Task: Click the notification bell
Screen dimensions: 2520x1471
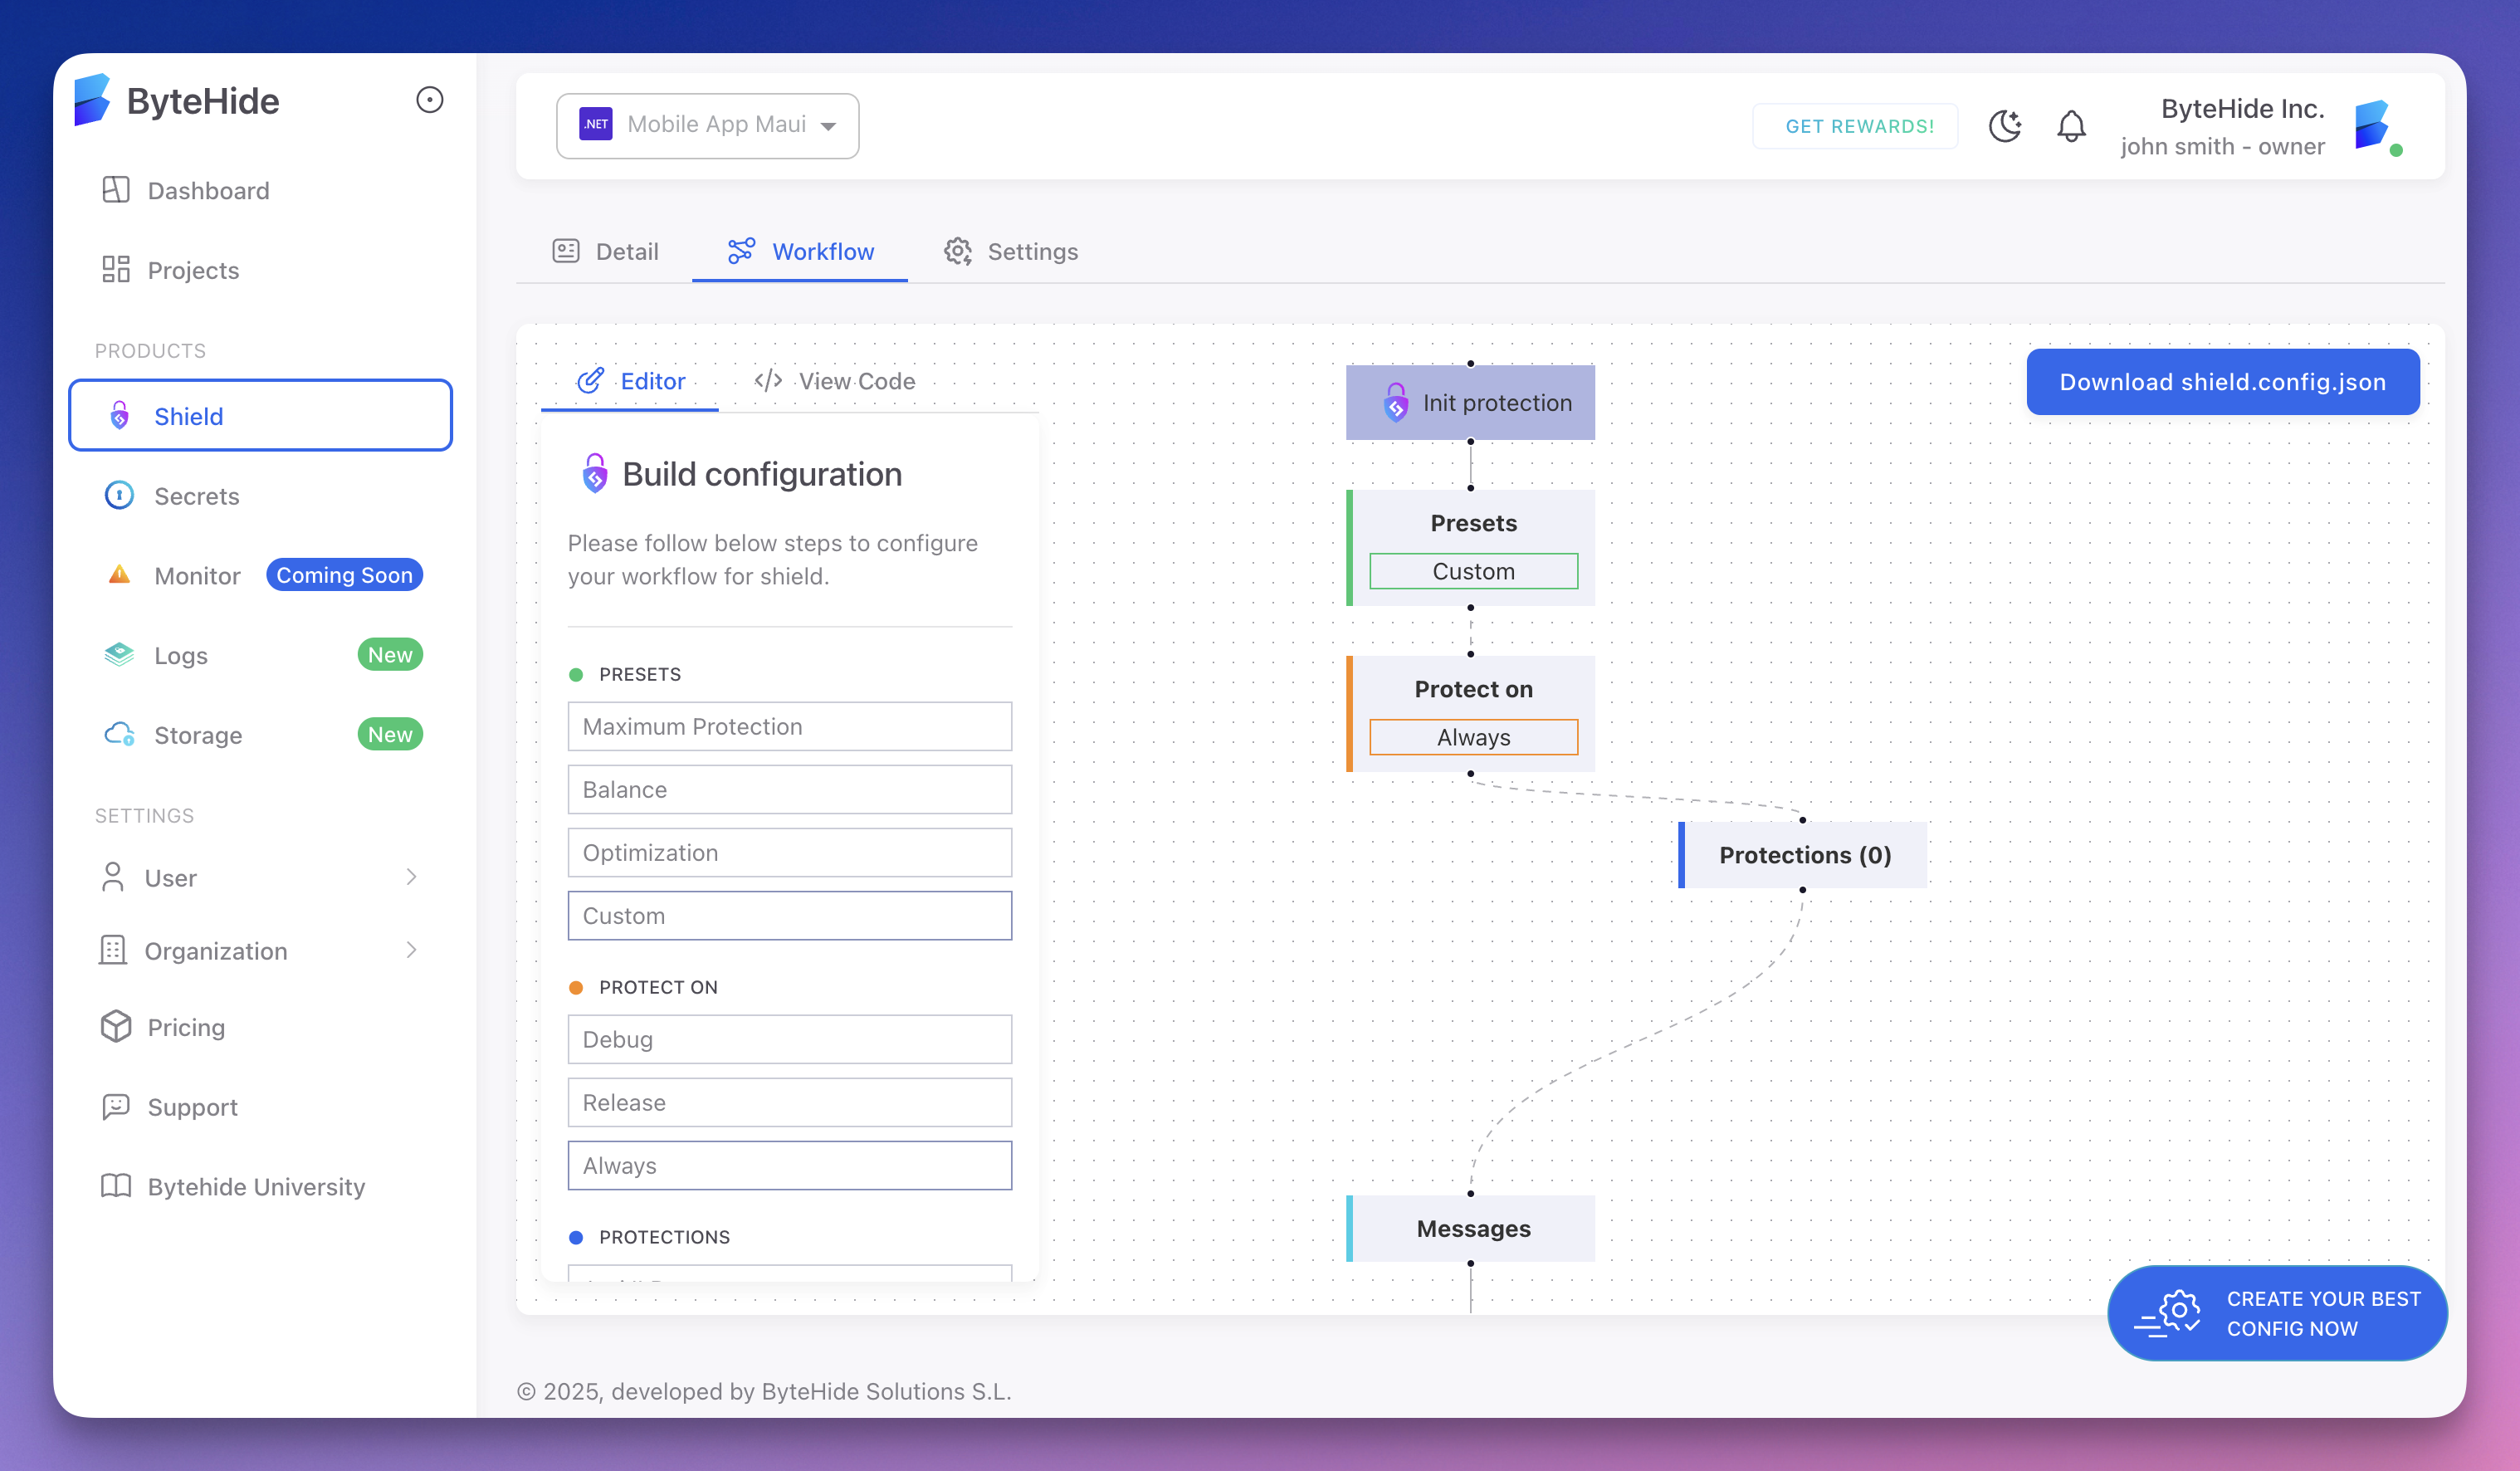Action: [x=2071, y=126]
